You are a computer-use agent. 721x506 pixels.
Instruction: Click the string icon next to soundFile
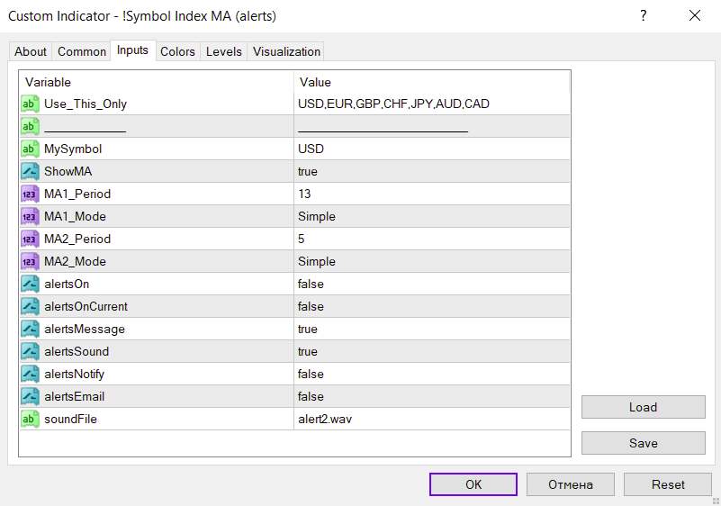pos(31,419)
